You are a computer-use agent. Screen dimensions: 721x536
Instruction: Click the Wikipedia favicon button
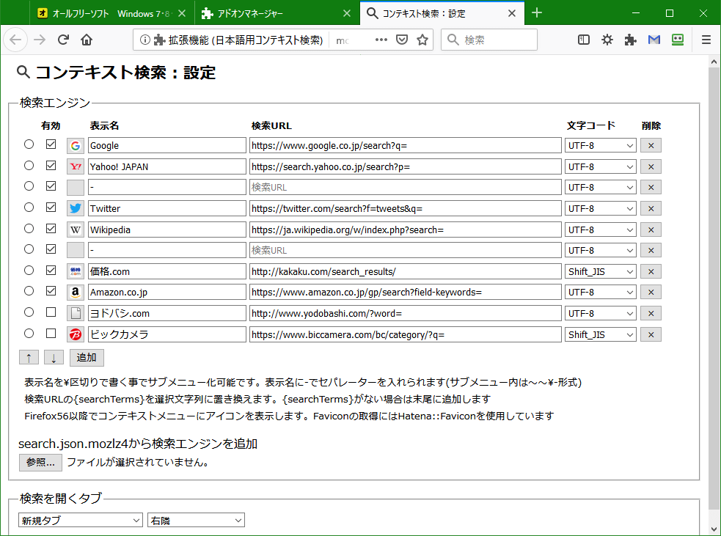tap(76, 230)
